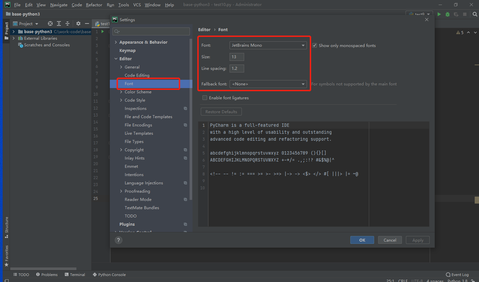Select Scratches and Consoles in Project tree

pyautogui.click(x=47, y=45)
